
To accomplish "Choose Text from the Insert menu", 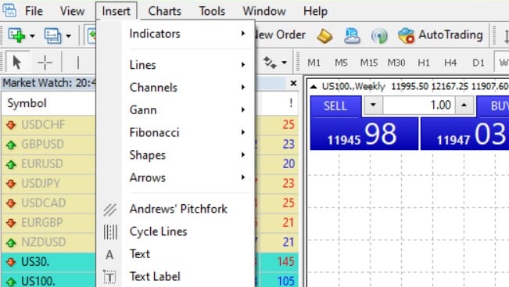I will (x=175, y=254).
